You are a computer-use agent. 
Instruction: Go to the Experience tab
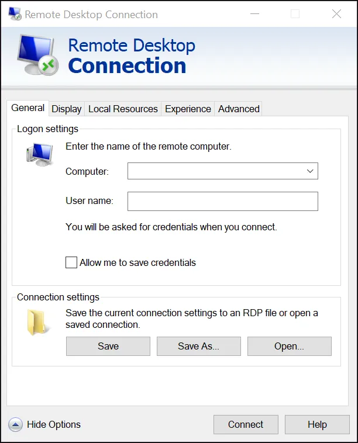point(188,109)
